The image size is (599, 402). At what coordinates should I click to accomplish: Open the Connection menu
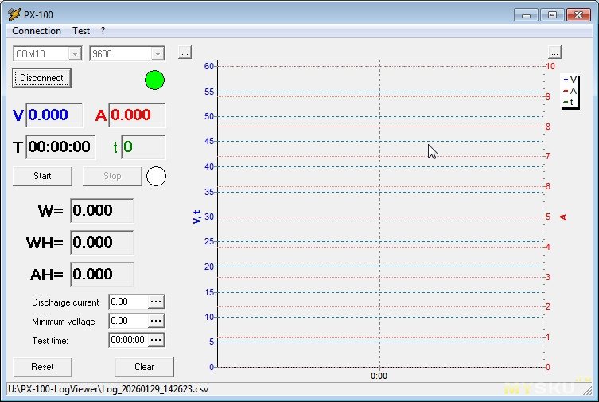pos(37,31)
